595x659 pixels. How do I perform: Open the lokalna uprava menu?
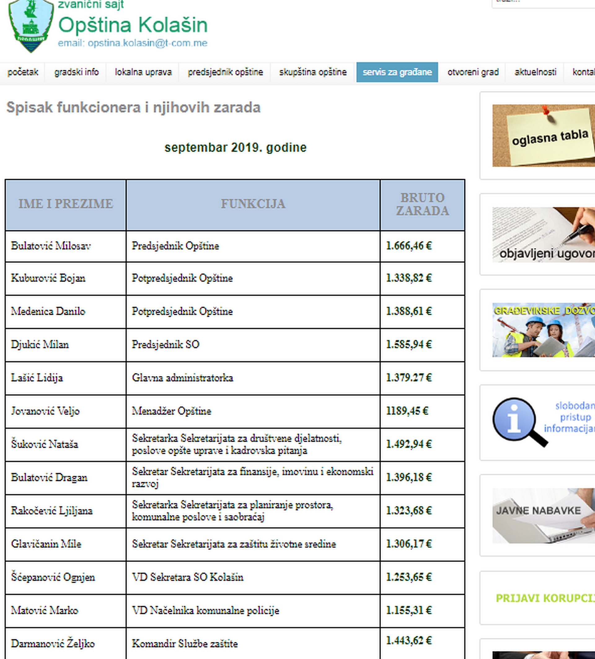tap(143, 72)
